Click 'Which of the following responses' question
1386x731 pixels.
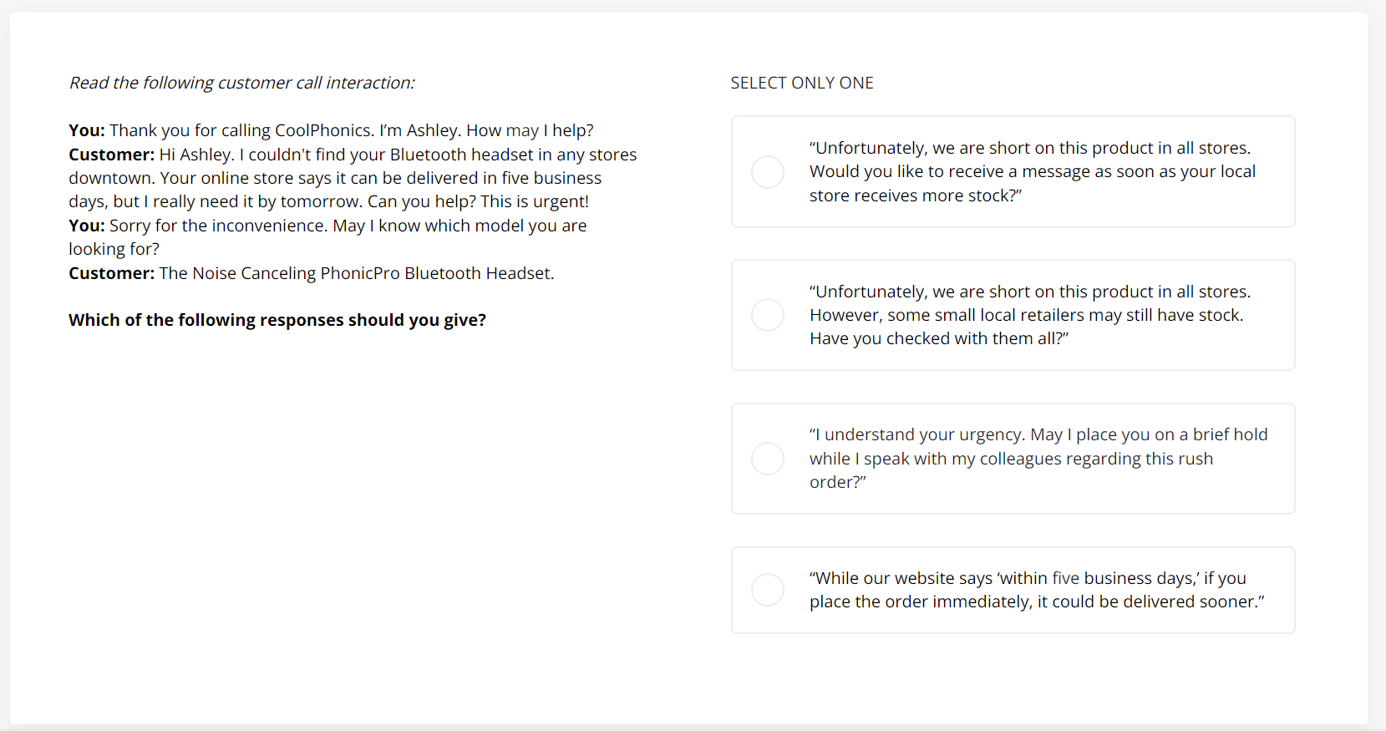click(277, 320)
